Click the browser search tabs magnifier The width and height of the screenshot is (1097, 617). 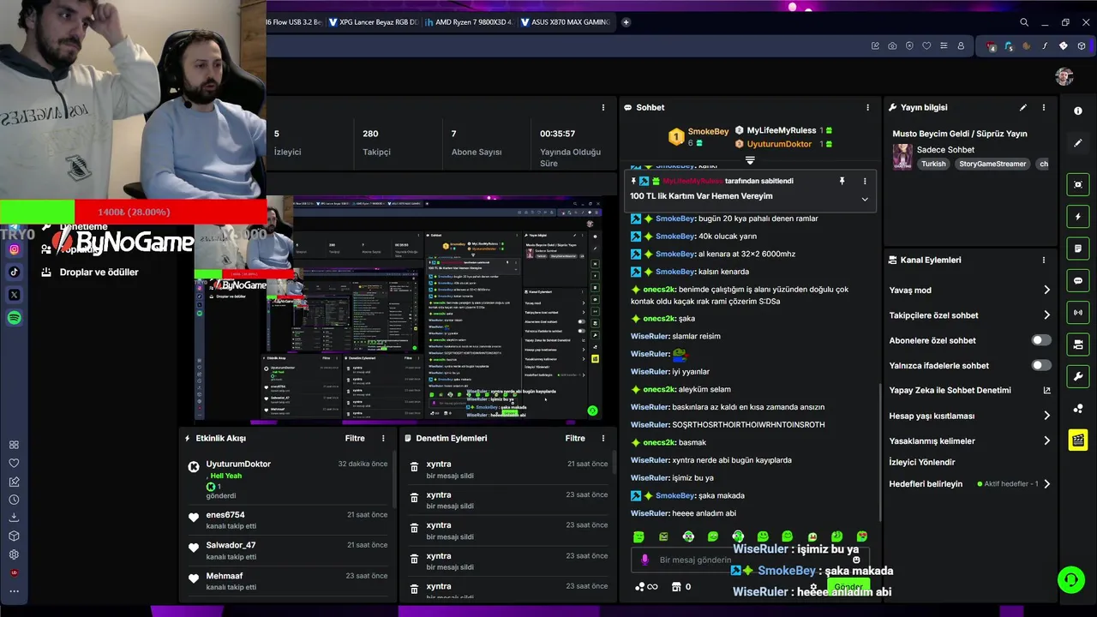coord(1024,22)
